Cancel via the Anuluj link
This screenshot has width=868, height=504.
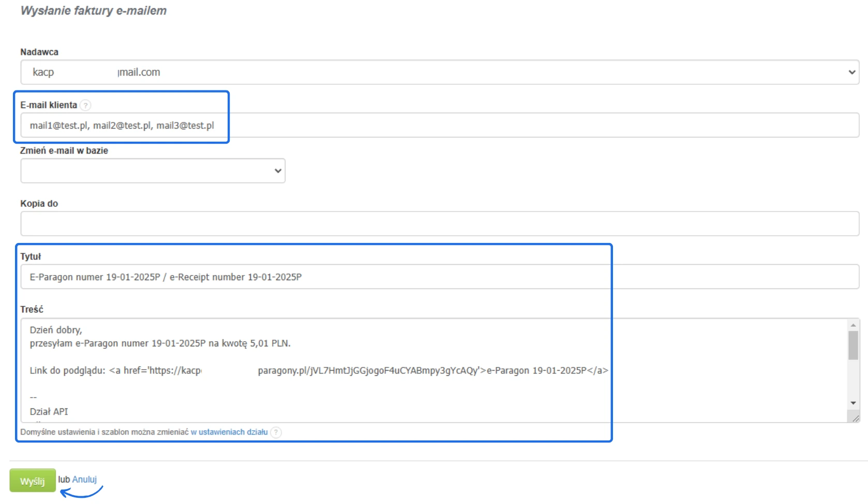click(84, 480)
